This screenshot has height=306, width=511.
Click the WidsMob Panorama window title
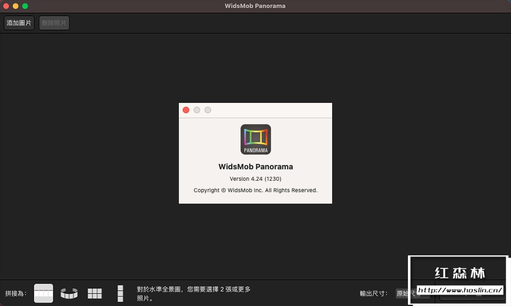click(x=255, y=6)
